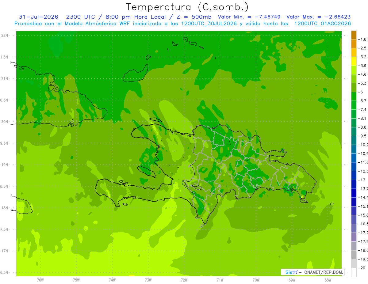Select the teal swatch between -9.5 and -10.2
The height and width of the screenshot is (284, 368).
(x=354, y=140)
